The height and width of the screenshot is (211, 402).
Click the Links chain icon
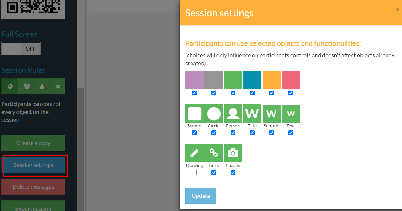(214, 153)
